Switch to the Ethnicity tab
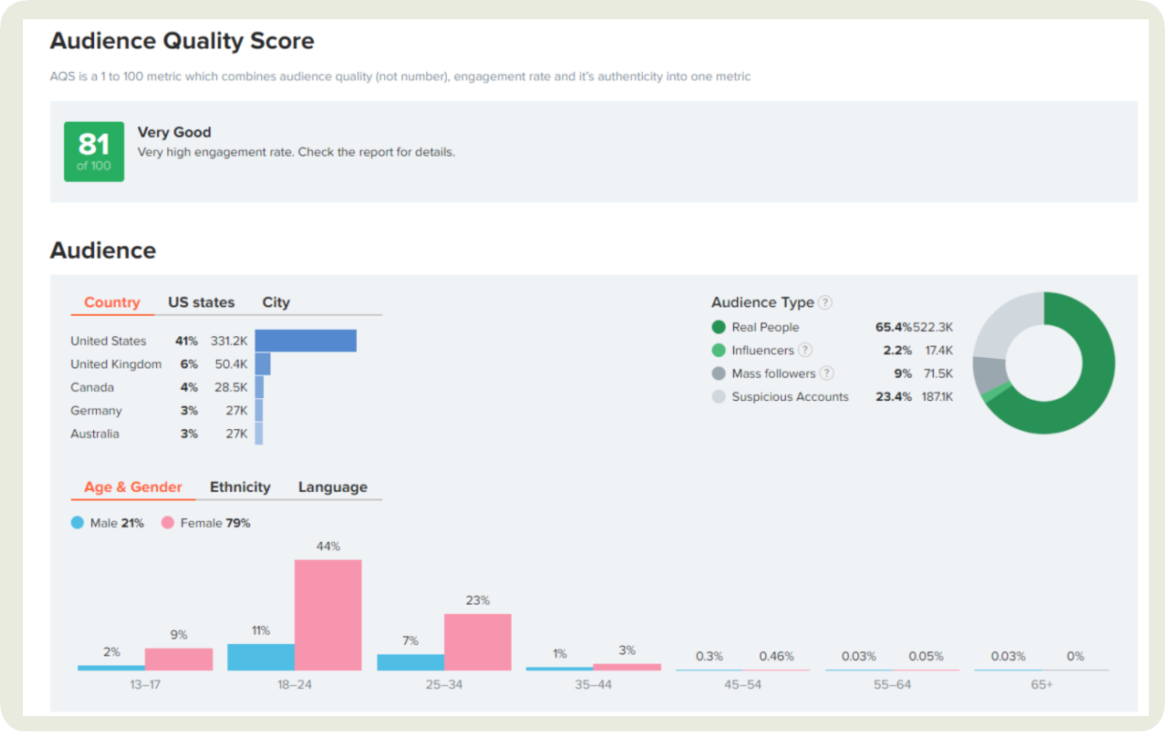The height and width of the screenshot is (732, 1165). (x=240, y=487)
